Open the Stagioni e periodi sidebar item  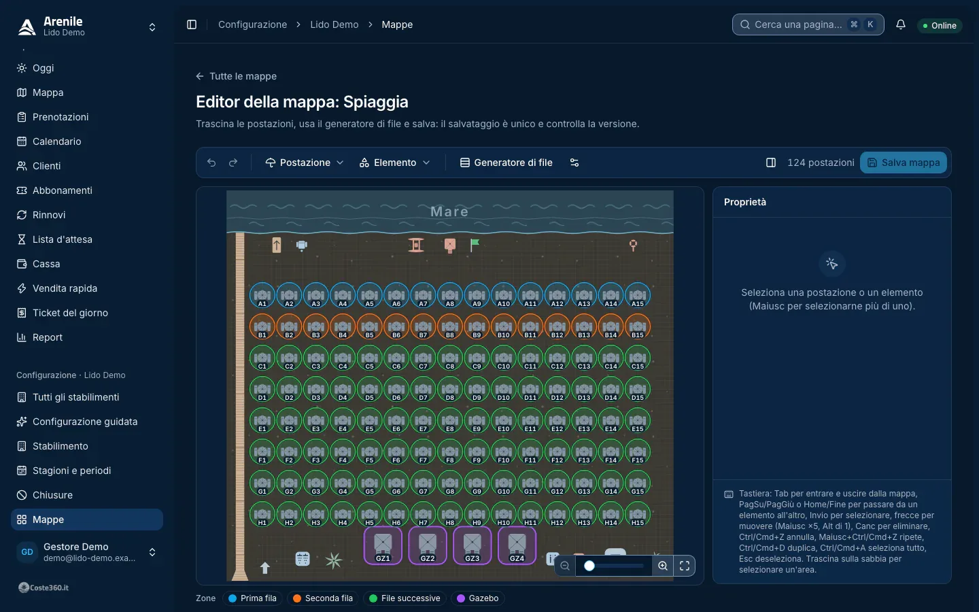coord(87,471)
